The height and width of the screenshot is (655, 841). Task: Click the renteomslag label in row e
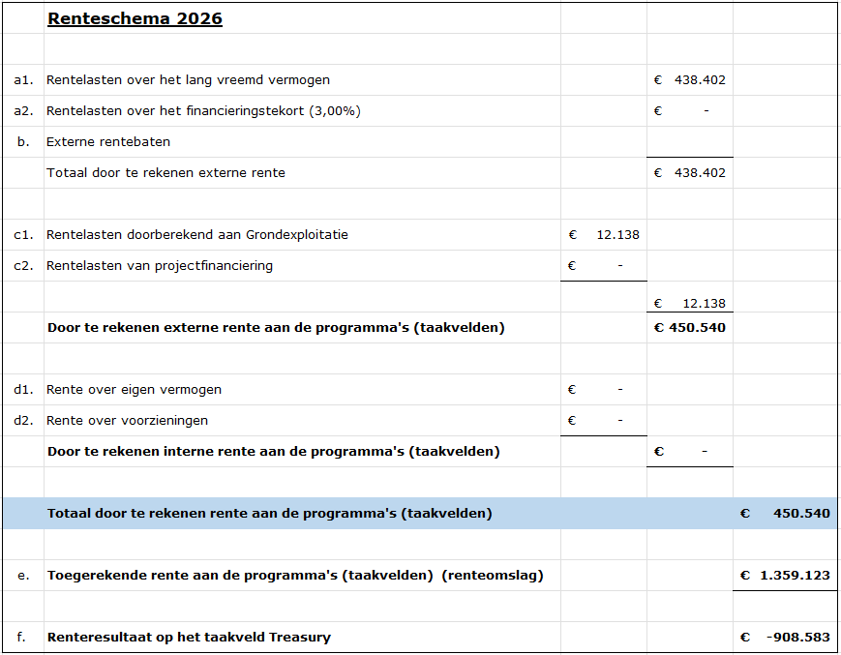(295, 576)
